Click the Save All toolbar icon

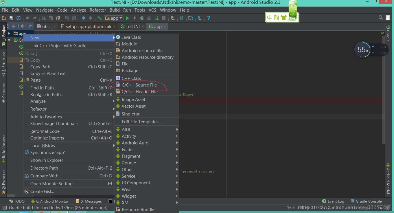tap(11, 18)
